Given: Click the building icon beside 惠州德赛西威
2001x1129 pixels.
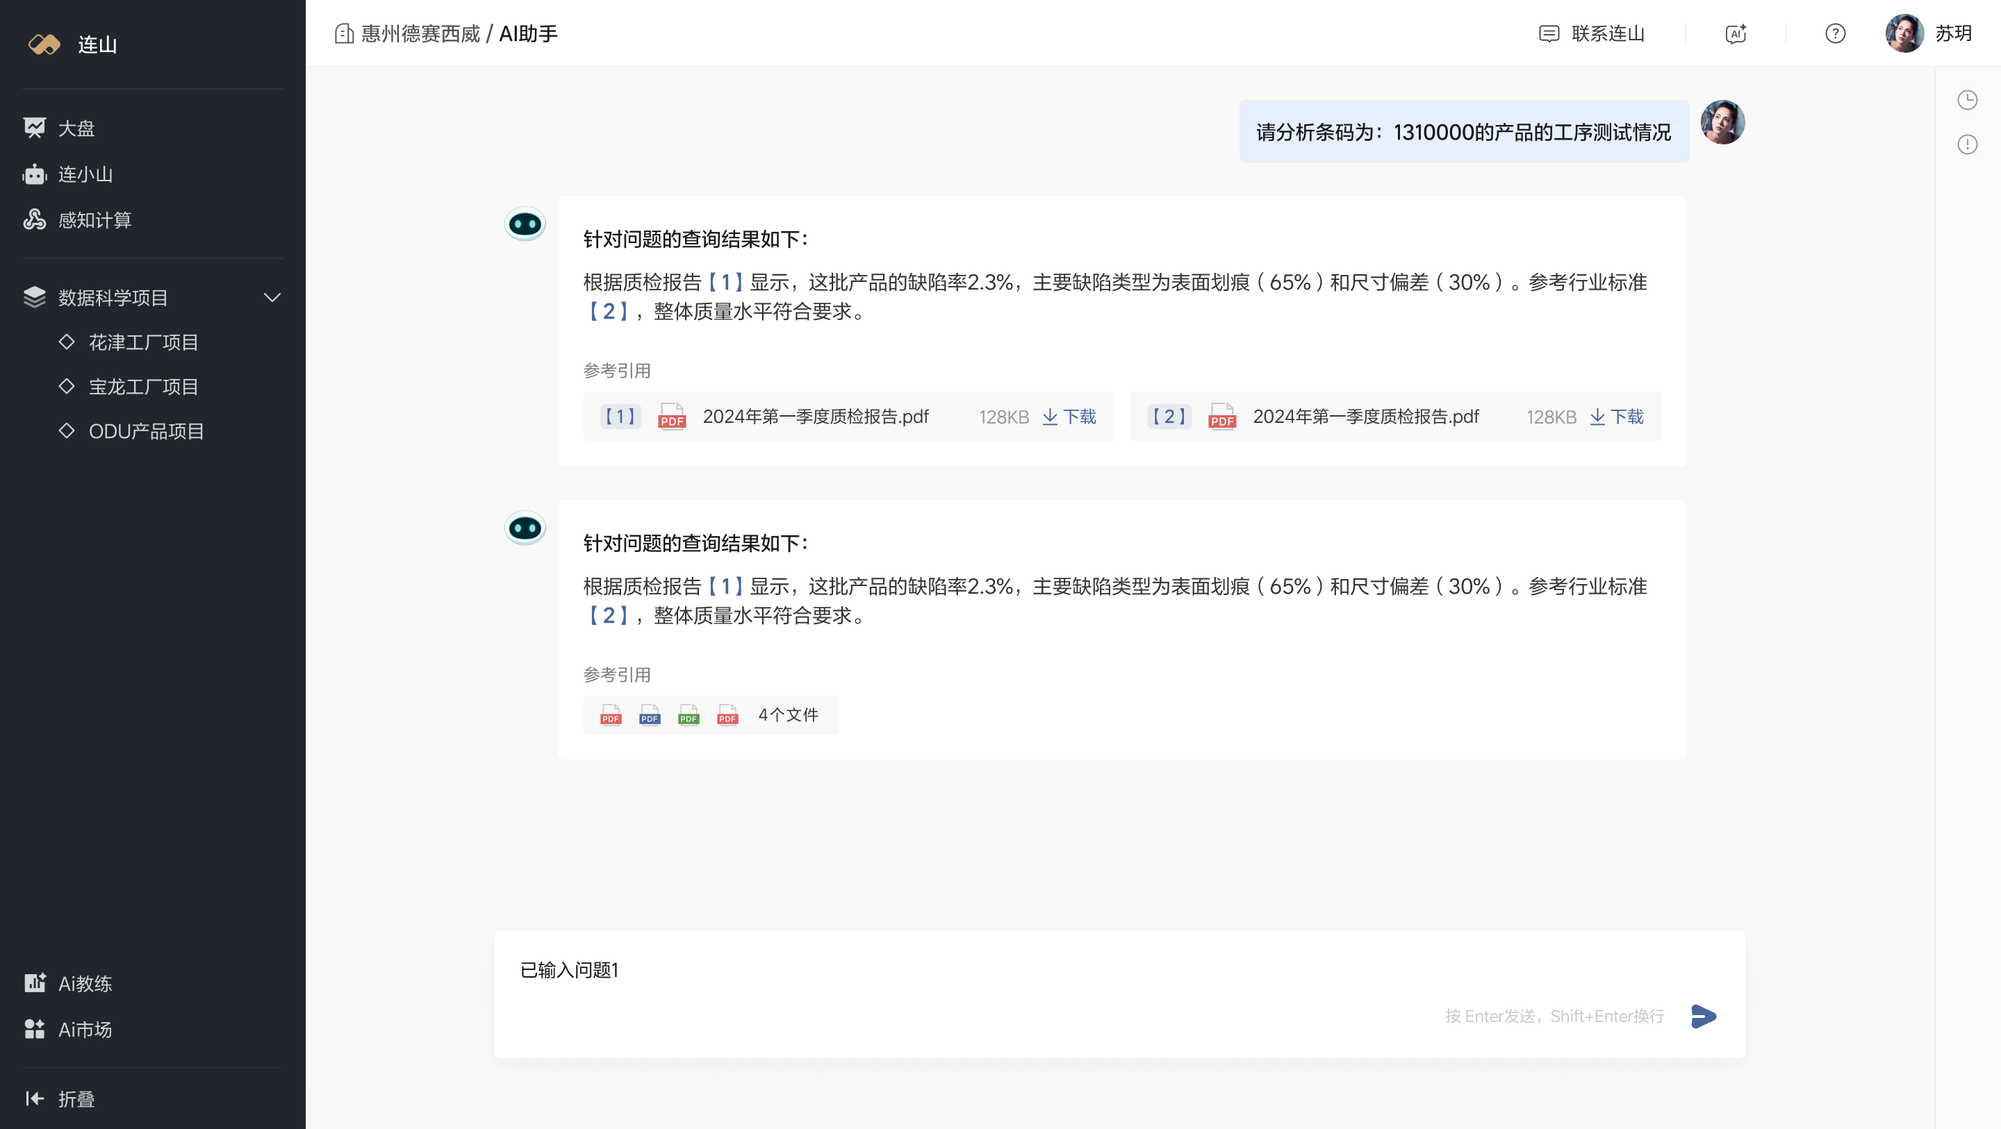Looking at the screenshot, I should (x=344, y=33).
